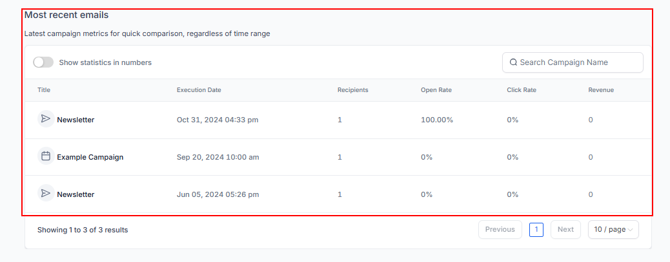Select page number 1 in pagination

click(536, 229)
